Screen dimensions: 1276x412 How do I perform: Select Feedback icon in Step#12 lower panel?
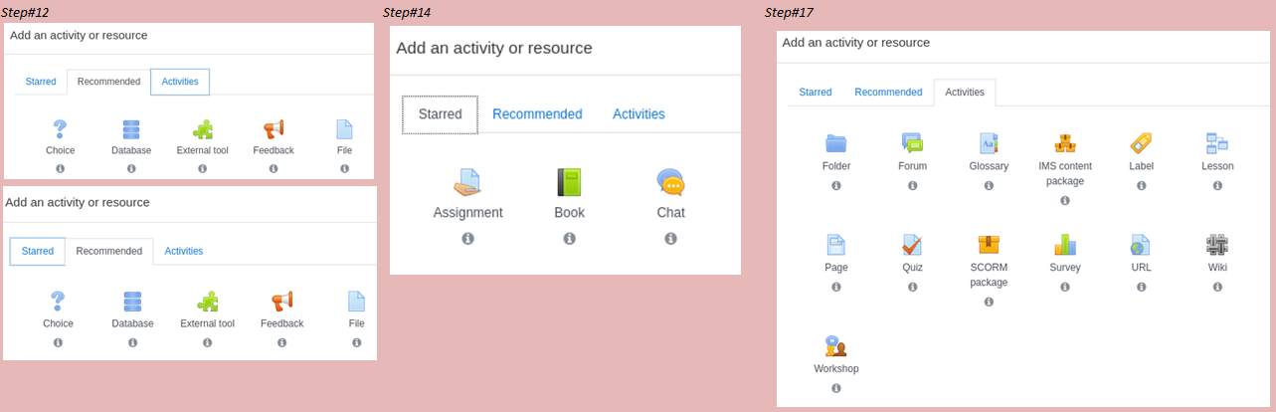tap(281, 302)
